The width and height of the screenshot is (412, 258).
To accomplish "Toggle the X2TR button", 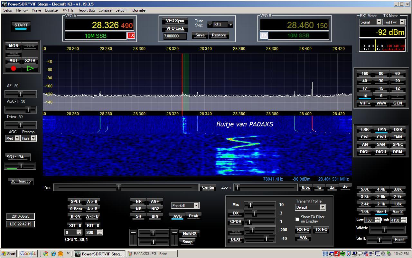I will pos(30,61).
